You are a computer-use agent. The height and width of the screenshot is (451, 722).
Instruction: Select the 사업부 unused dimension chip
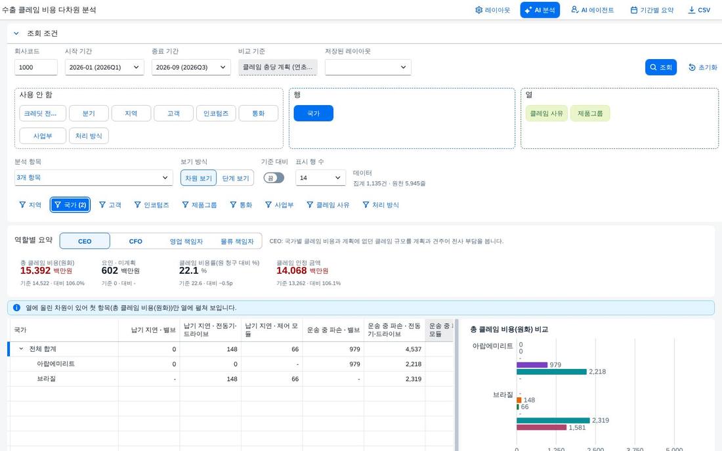pos(43,136)
